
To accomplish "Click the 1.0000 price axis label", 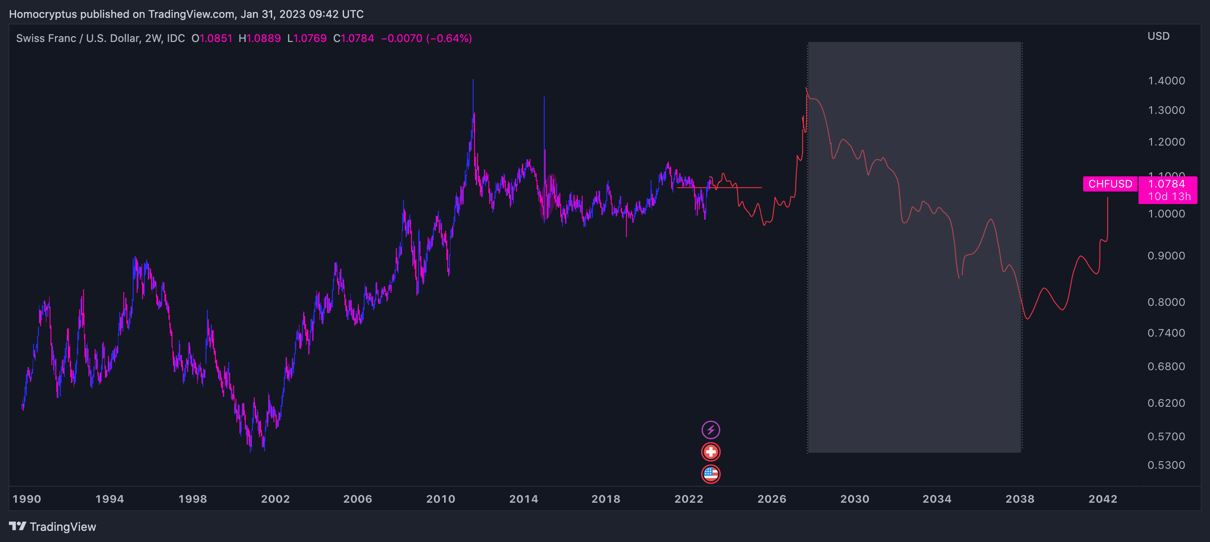I will [x=1166, y=213].
